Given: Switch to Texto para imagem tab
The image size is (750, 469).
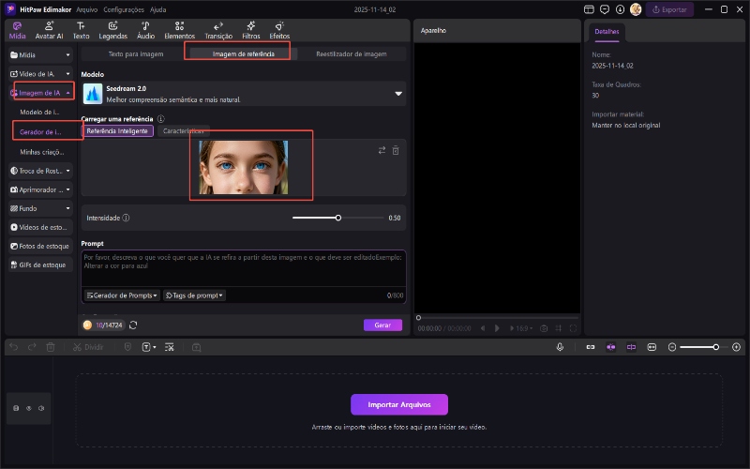Looking at the screenshot, I should (x=136, y=54).
